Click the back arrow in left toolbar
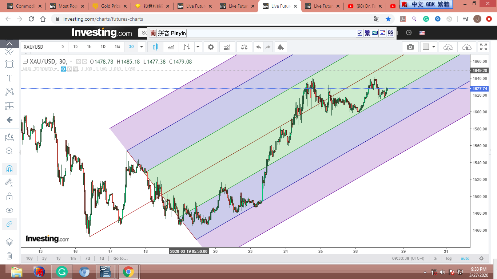The image size is (497, 279). pos(9,120)
